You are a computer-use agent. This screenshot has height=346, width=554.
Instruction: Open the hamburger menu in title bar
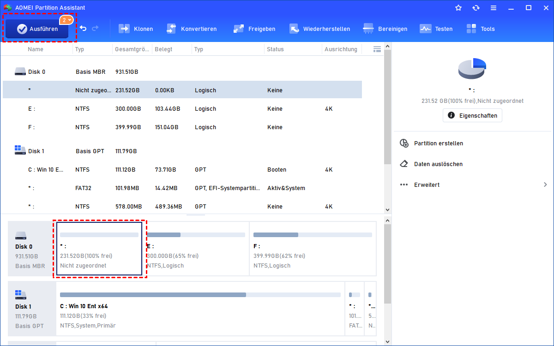pyautogui.click(x=494, y=8)
